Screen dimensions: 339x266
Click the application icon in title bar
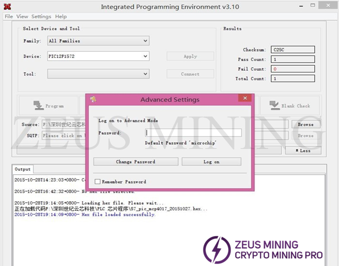8,7
